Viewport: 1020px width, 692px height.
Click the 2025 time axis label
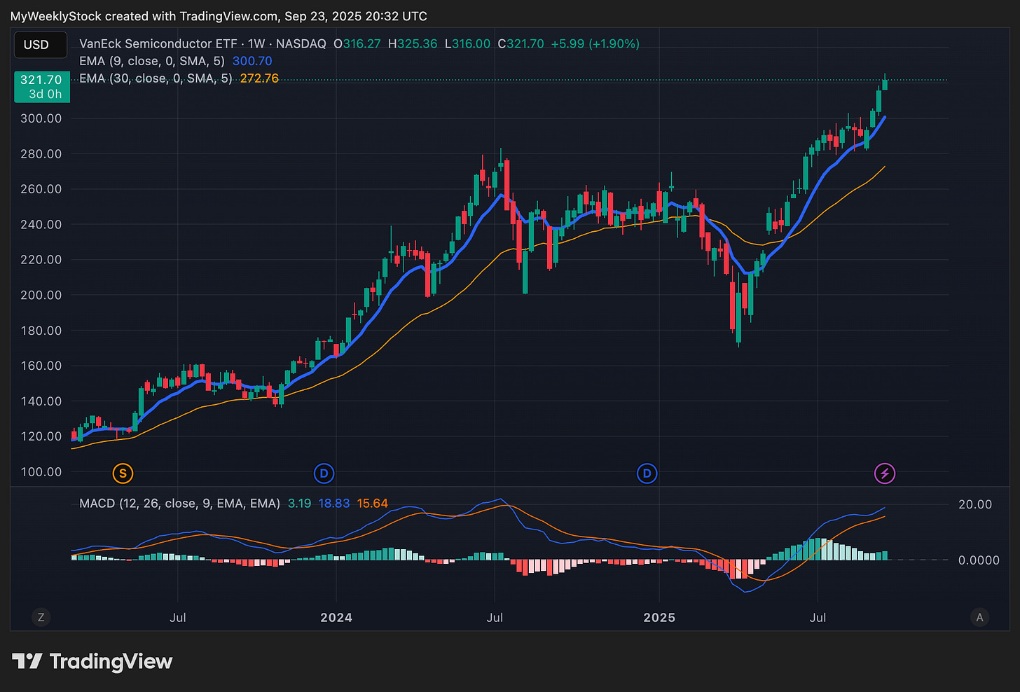659,618
